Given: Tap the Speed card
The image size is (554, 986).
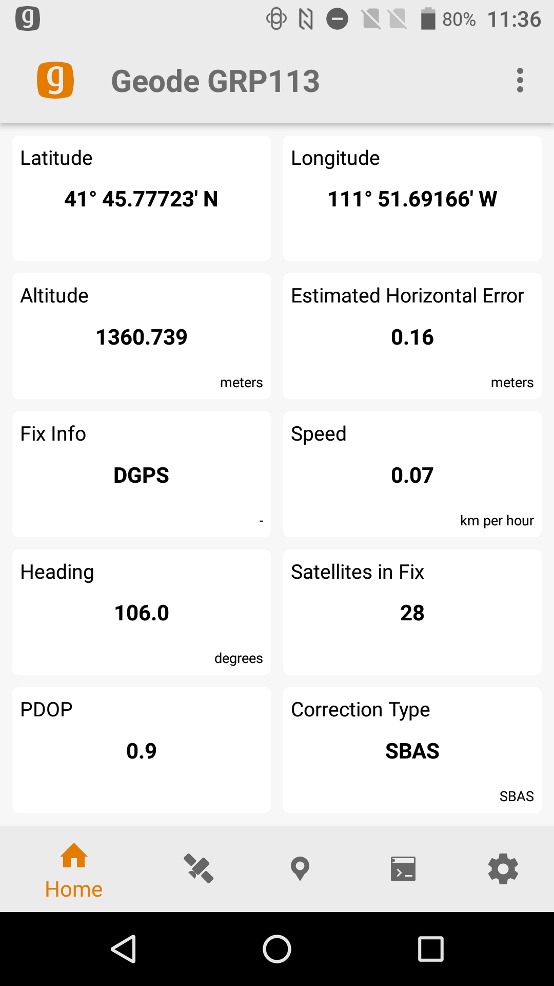Looking at the screenshot, I should pyautogui.click(x=412, y=475).
